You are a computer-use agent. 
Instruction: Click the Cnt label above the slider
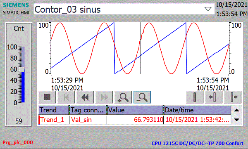pyautogui.click(x=19, y=28)
